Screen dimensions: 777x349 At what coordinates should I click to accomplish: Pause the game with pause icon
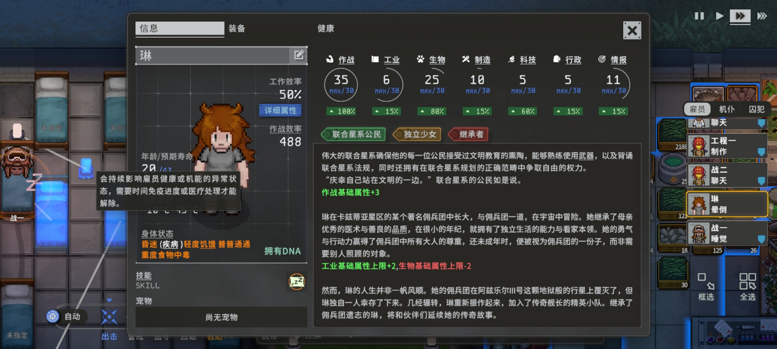pyautogui.click(x=699, y=16)
